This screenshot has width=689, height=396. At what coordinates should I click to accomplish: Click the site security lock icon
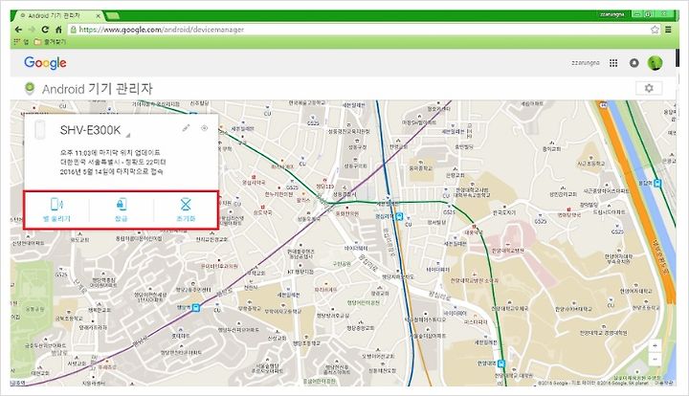[x=74, y=30]
